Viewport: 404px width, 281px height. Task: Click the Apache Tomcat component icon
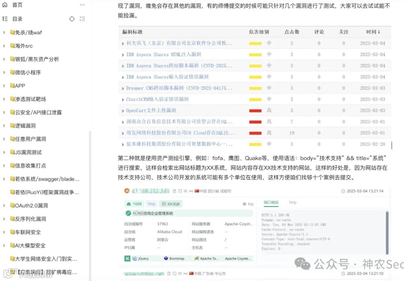pos(198,258)
